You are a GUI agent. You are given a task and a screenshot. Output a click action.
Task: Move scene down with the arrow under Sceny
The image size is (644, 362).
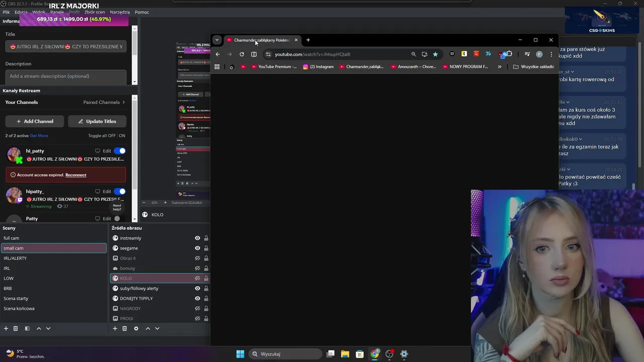[x=48, y=328]
